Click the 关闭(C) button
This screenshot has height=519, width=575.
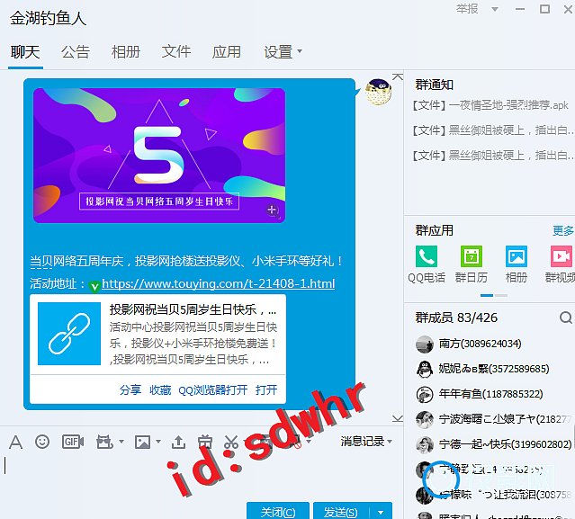click(x=278, y=512)
